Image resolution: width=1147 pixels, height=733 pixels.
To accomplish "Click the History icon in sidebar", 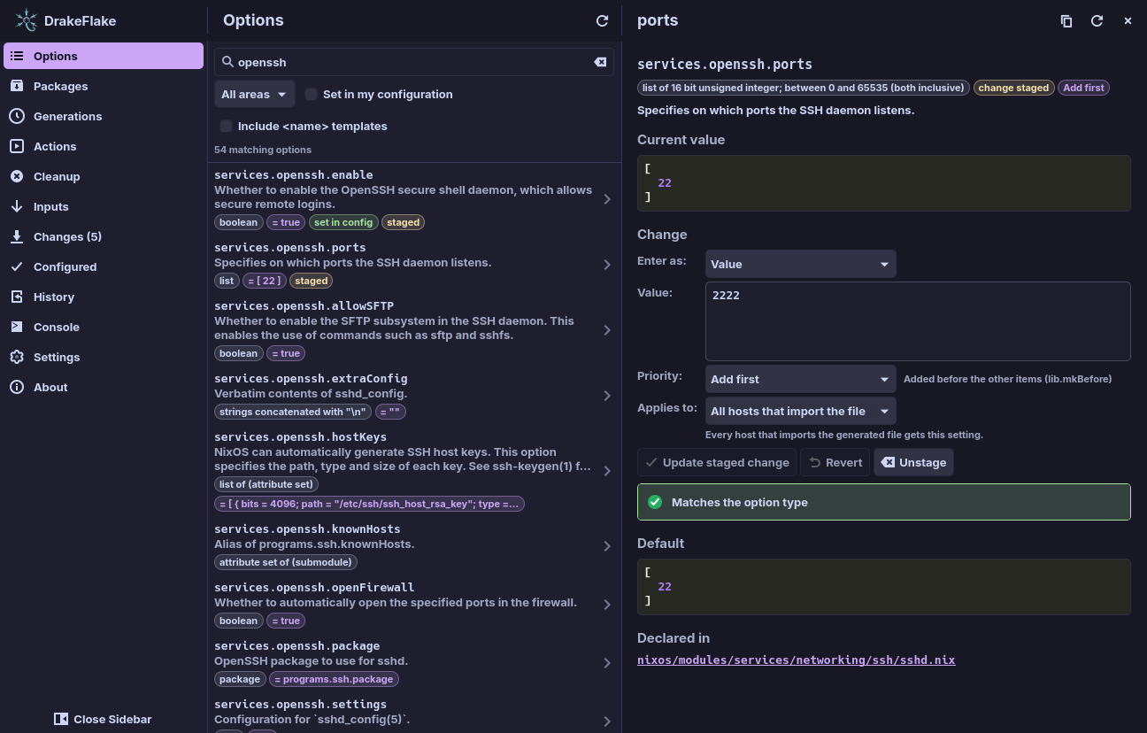I will point(17,297).
